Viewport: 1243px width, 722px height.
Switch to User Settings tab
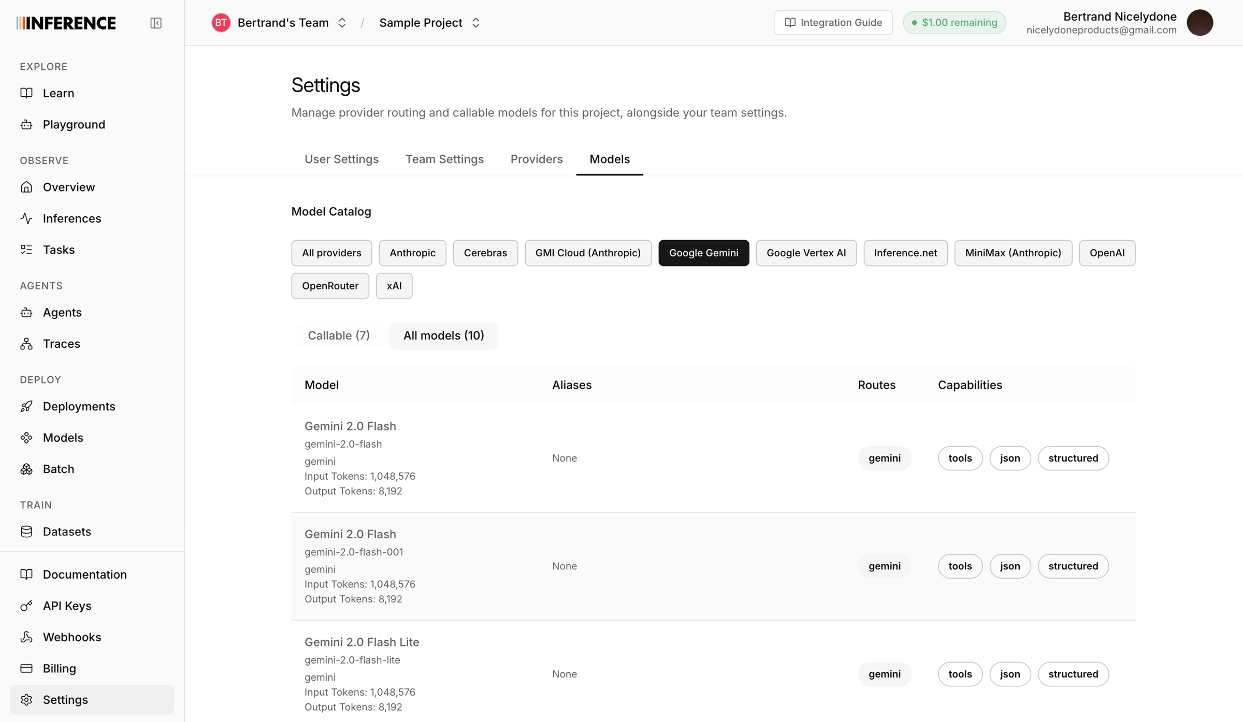point(341,159)
